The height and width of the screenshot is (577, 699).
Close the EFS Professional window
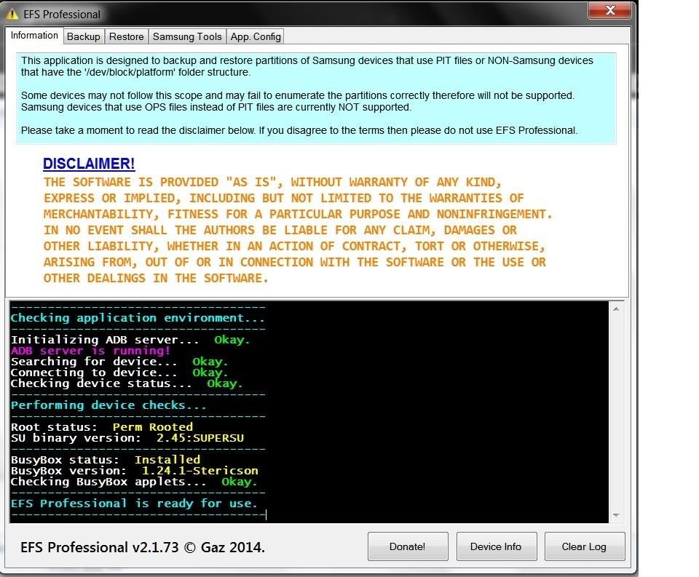(609, 10)
